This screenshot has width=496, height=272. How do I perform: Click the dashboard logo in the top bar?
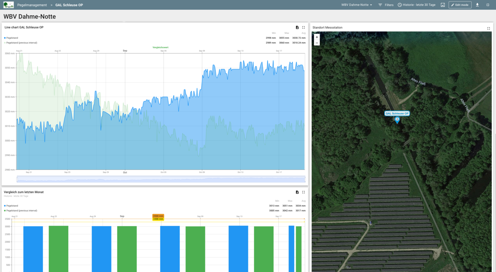pyautogui.click(x=9, y=5)
